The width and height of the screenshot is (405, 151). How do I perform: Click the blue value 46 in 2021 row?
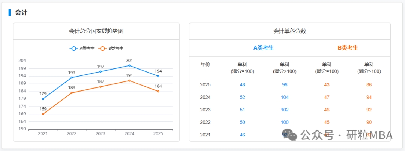click(x=243, y=135)
